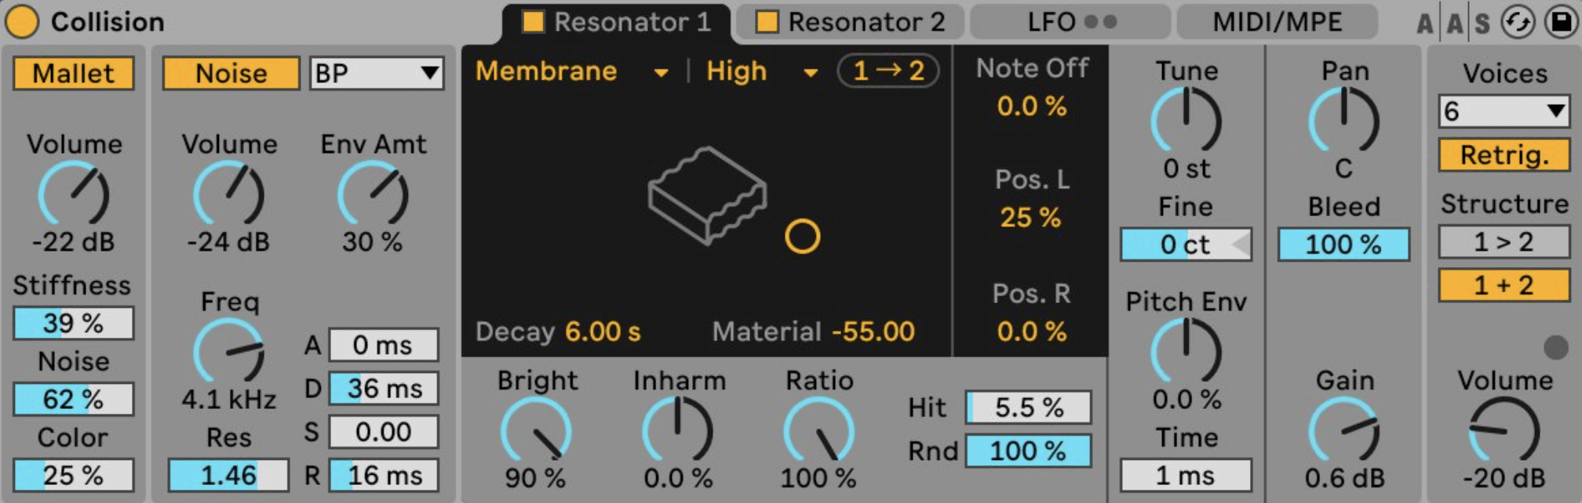Click the Stiffness value field
This screenshot has width=1582, height=503.
click(x=73, y=323)
